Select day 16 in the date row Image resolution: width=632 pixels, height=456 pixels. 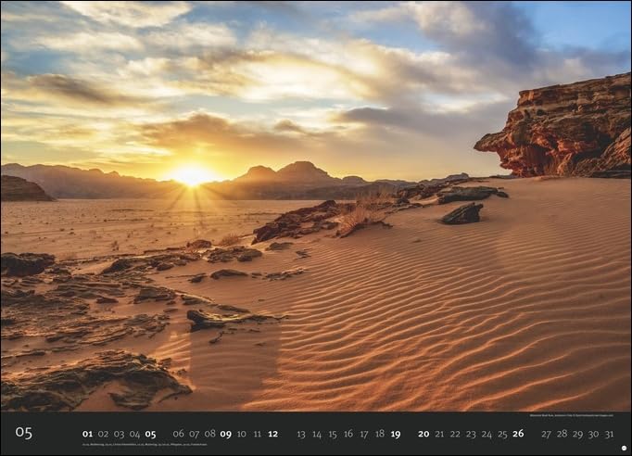(x=348, y=434)
